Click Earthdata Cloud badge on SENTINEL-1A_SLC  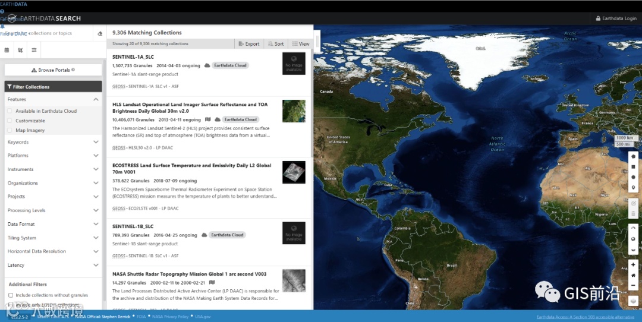point(230,65)
